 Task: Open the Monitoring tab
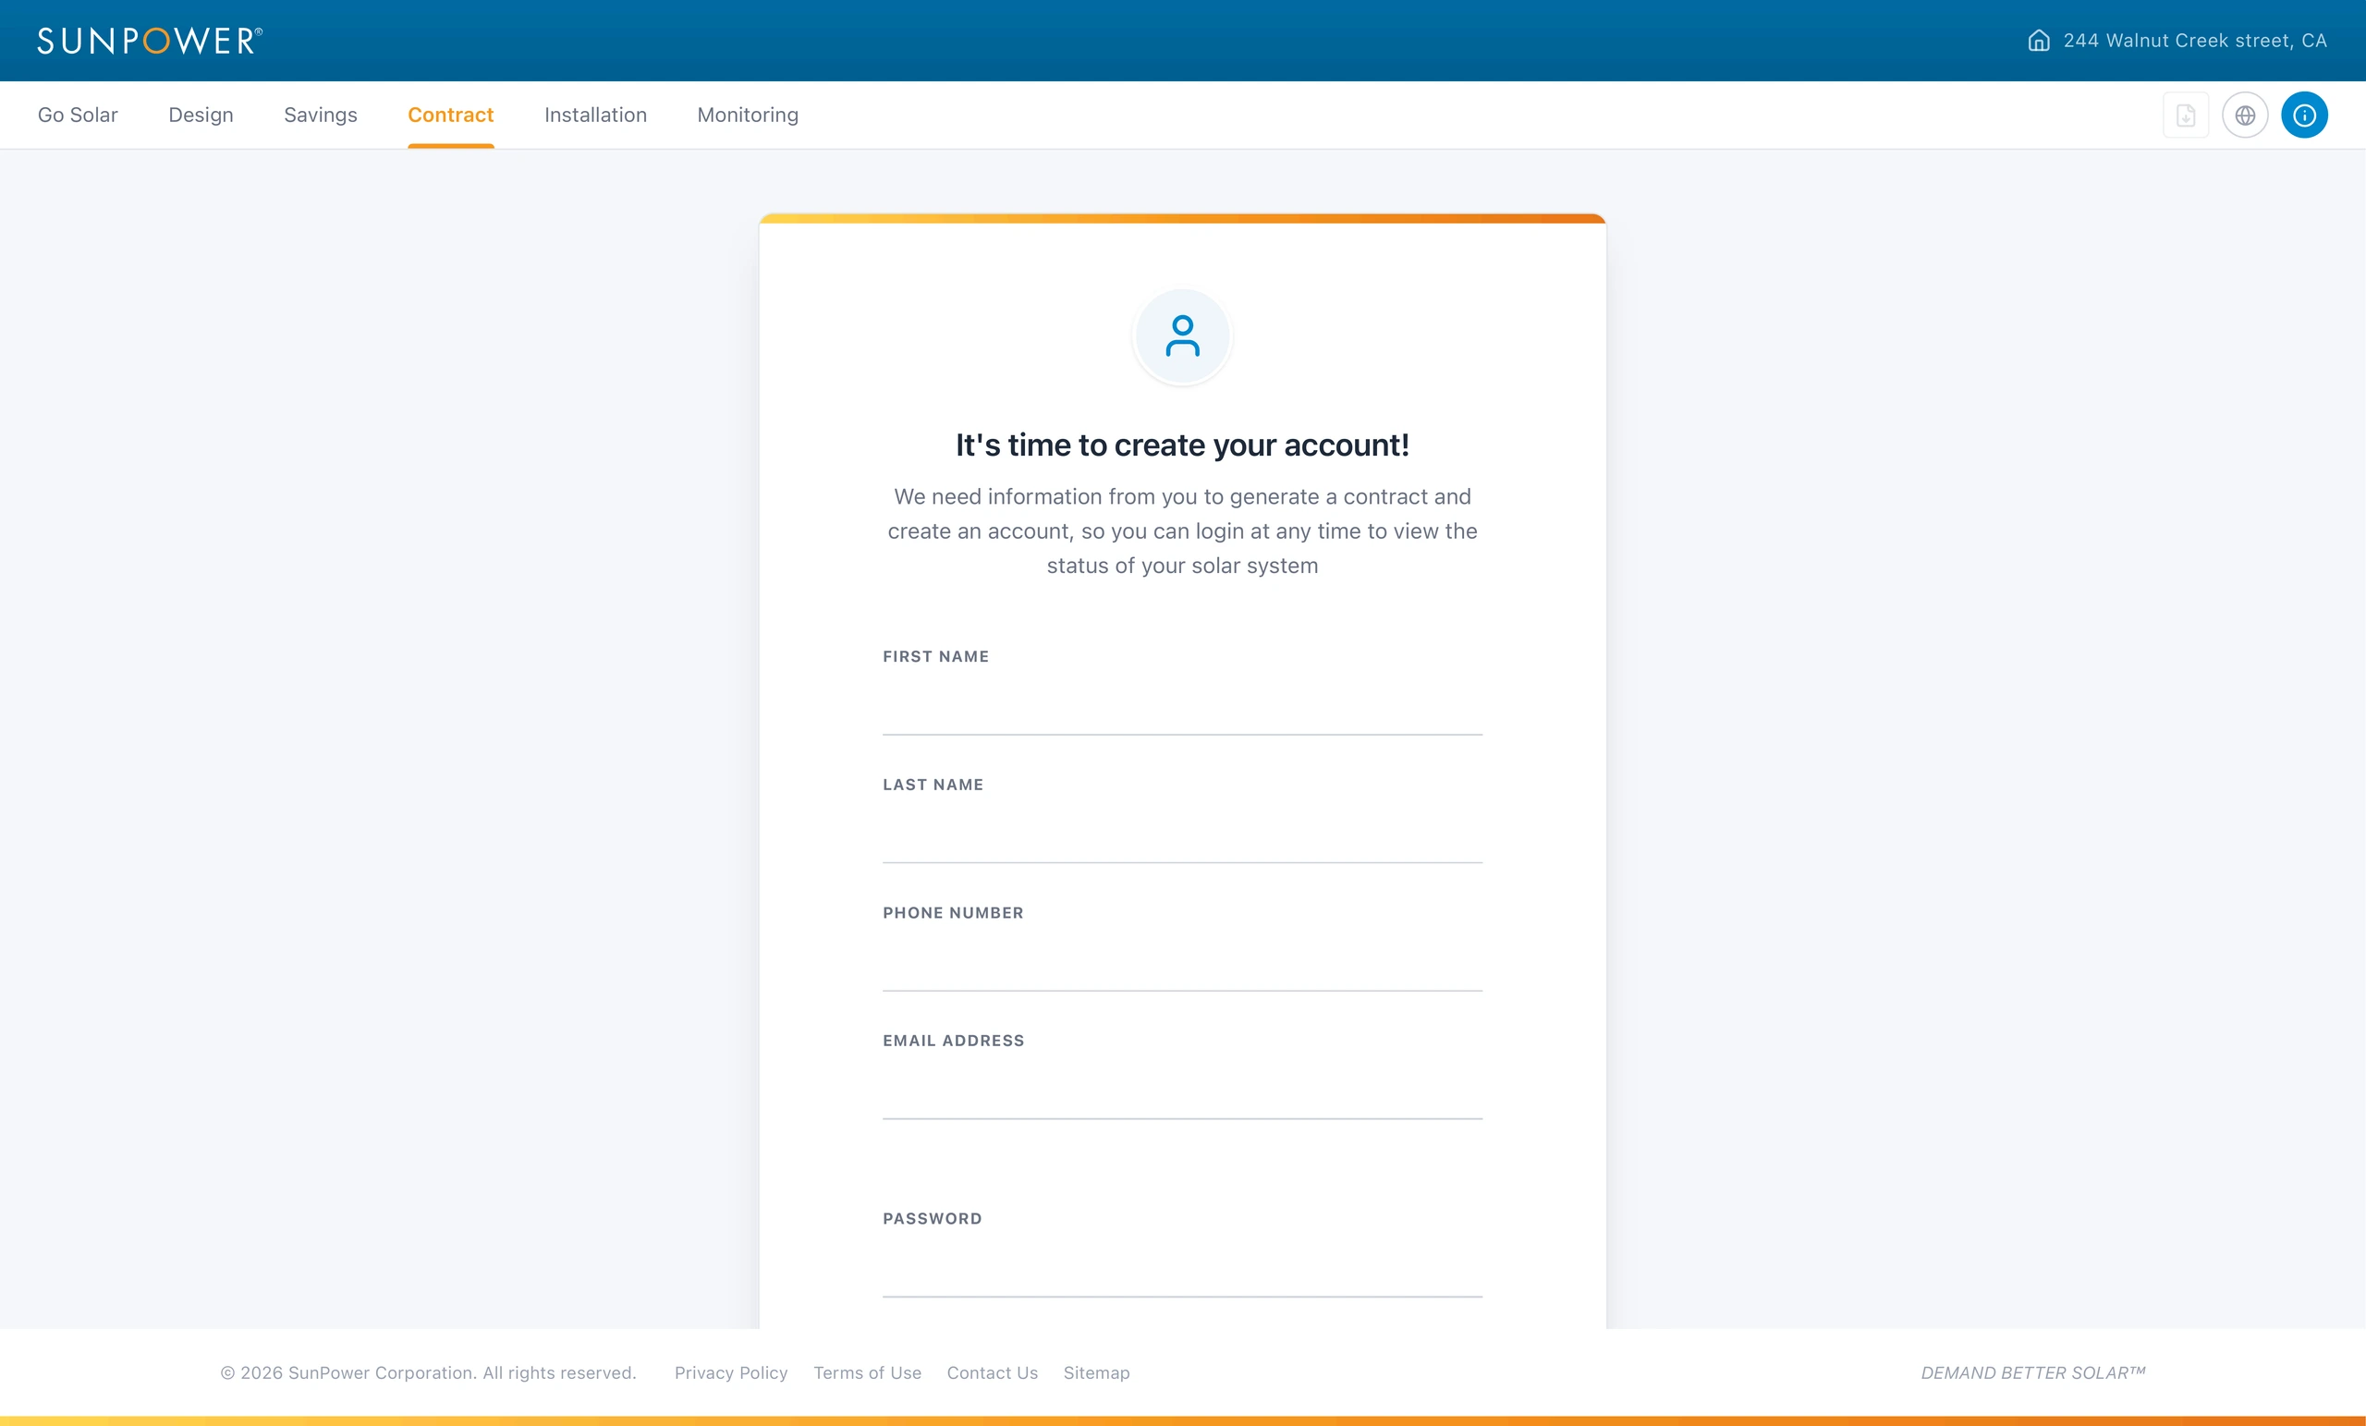click(x=748, y=115)
